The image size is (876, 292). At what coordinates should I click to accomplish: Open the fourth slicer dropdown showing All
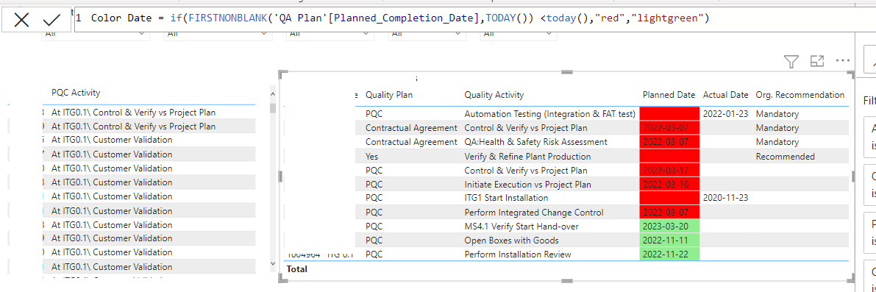point(427,34)
